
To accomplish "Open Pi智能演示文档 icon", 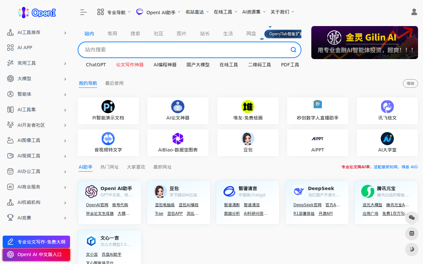I will tap(108, 107).
